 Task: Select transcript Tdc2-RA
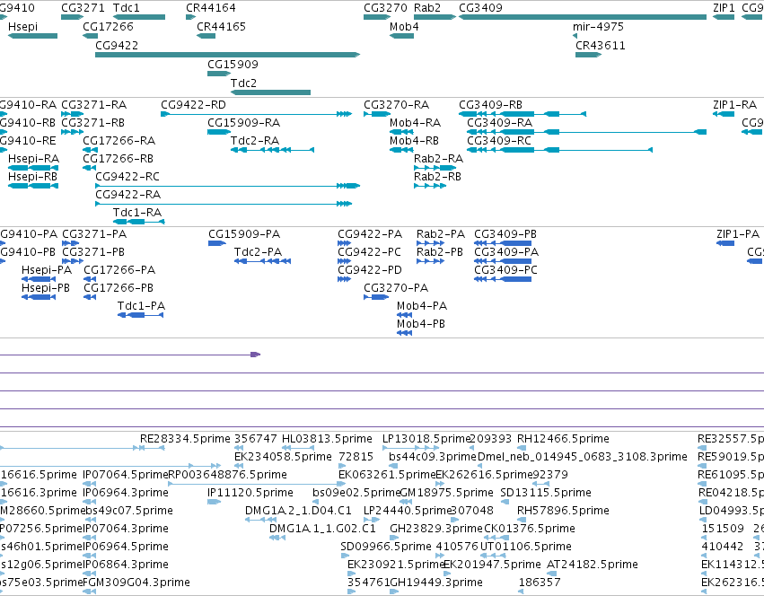pyautogui.click(x=272, y=150)
